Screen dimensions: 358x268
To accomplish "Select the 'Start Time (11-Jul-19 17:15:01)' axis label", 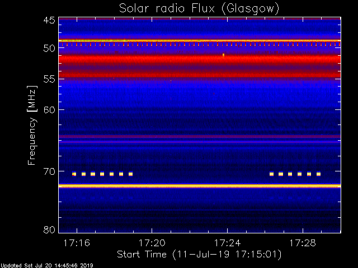I will click(x=199, y=255).
